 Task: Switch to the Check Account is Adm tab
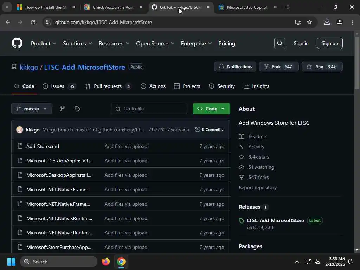[x=114, y=7]
